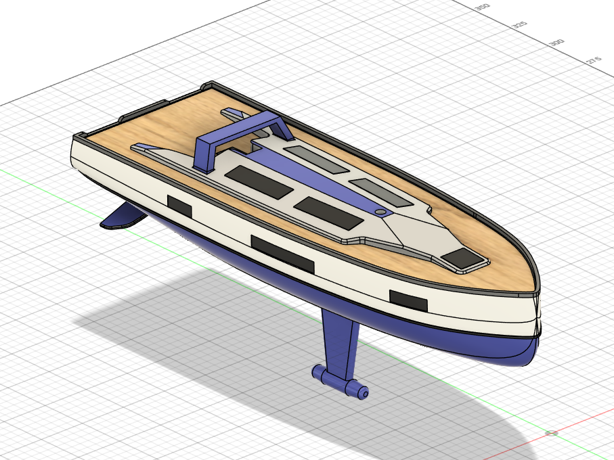The width and height of the screenshot is (614, 460).
Task: Select the dark square hatch near the bow
Action: pyautogui.click(x=462, y=258)
